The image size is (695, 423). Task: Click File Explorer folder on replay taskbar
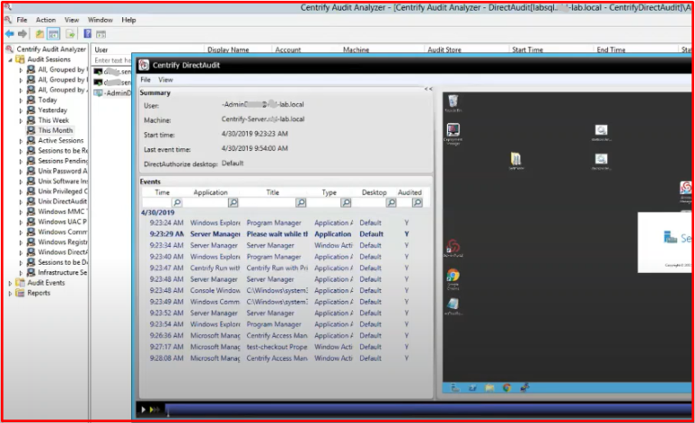[490, 388]
